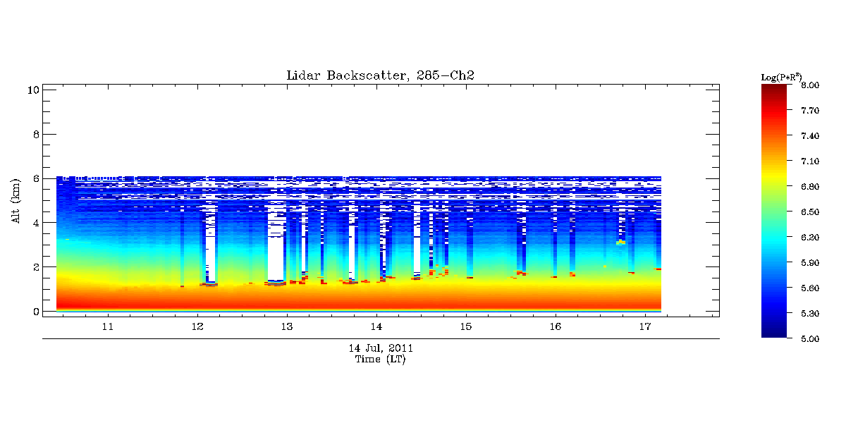Select the x-axis tick label "12"
846x423 pixels.
[197, 327]
